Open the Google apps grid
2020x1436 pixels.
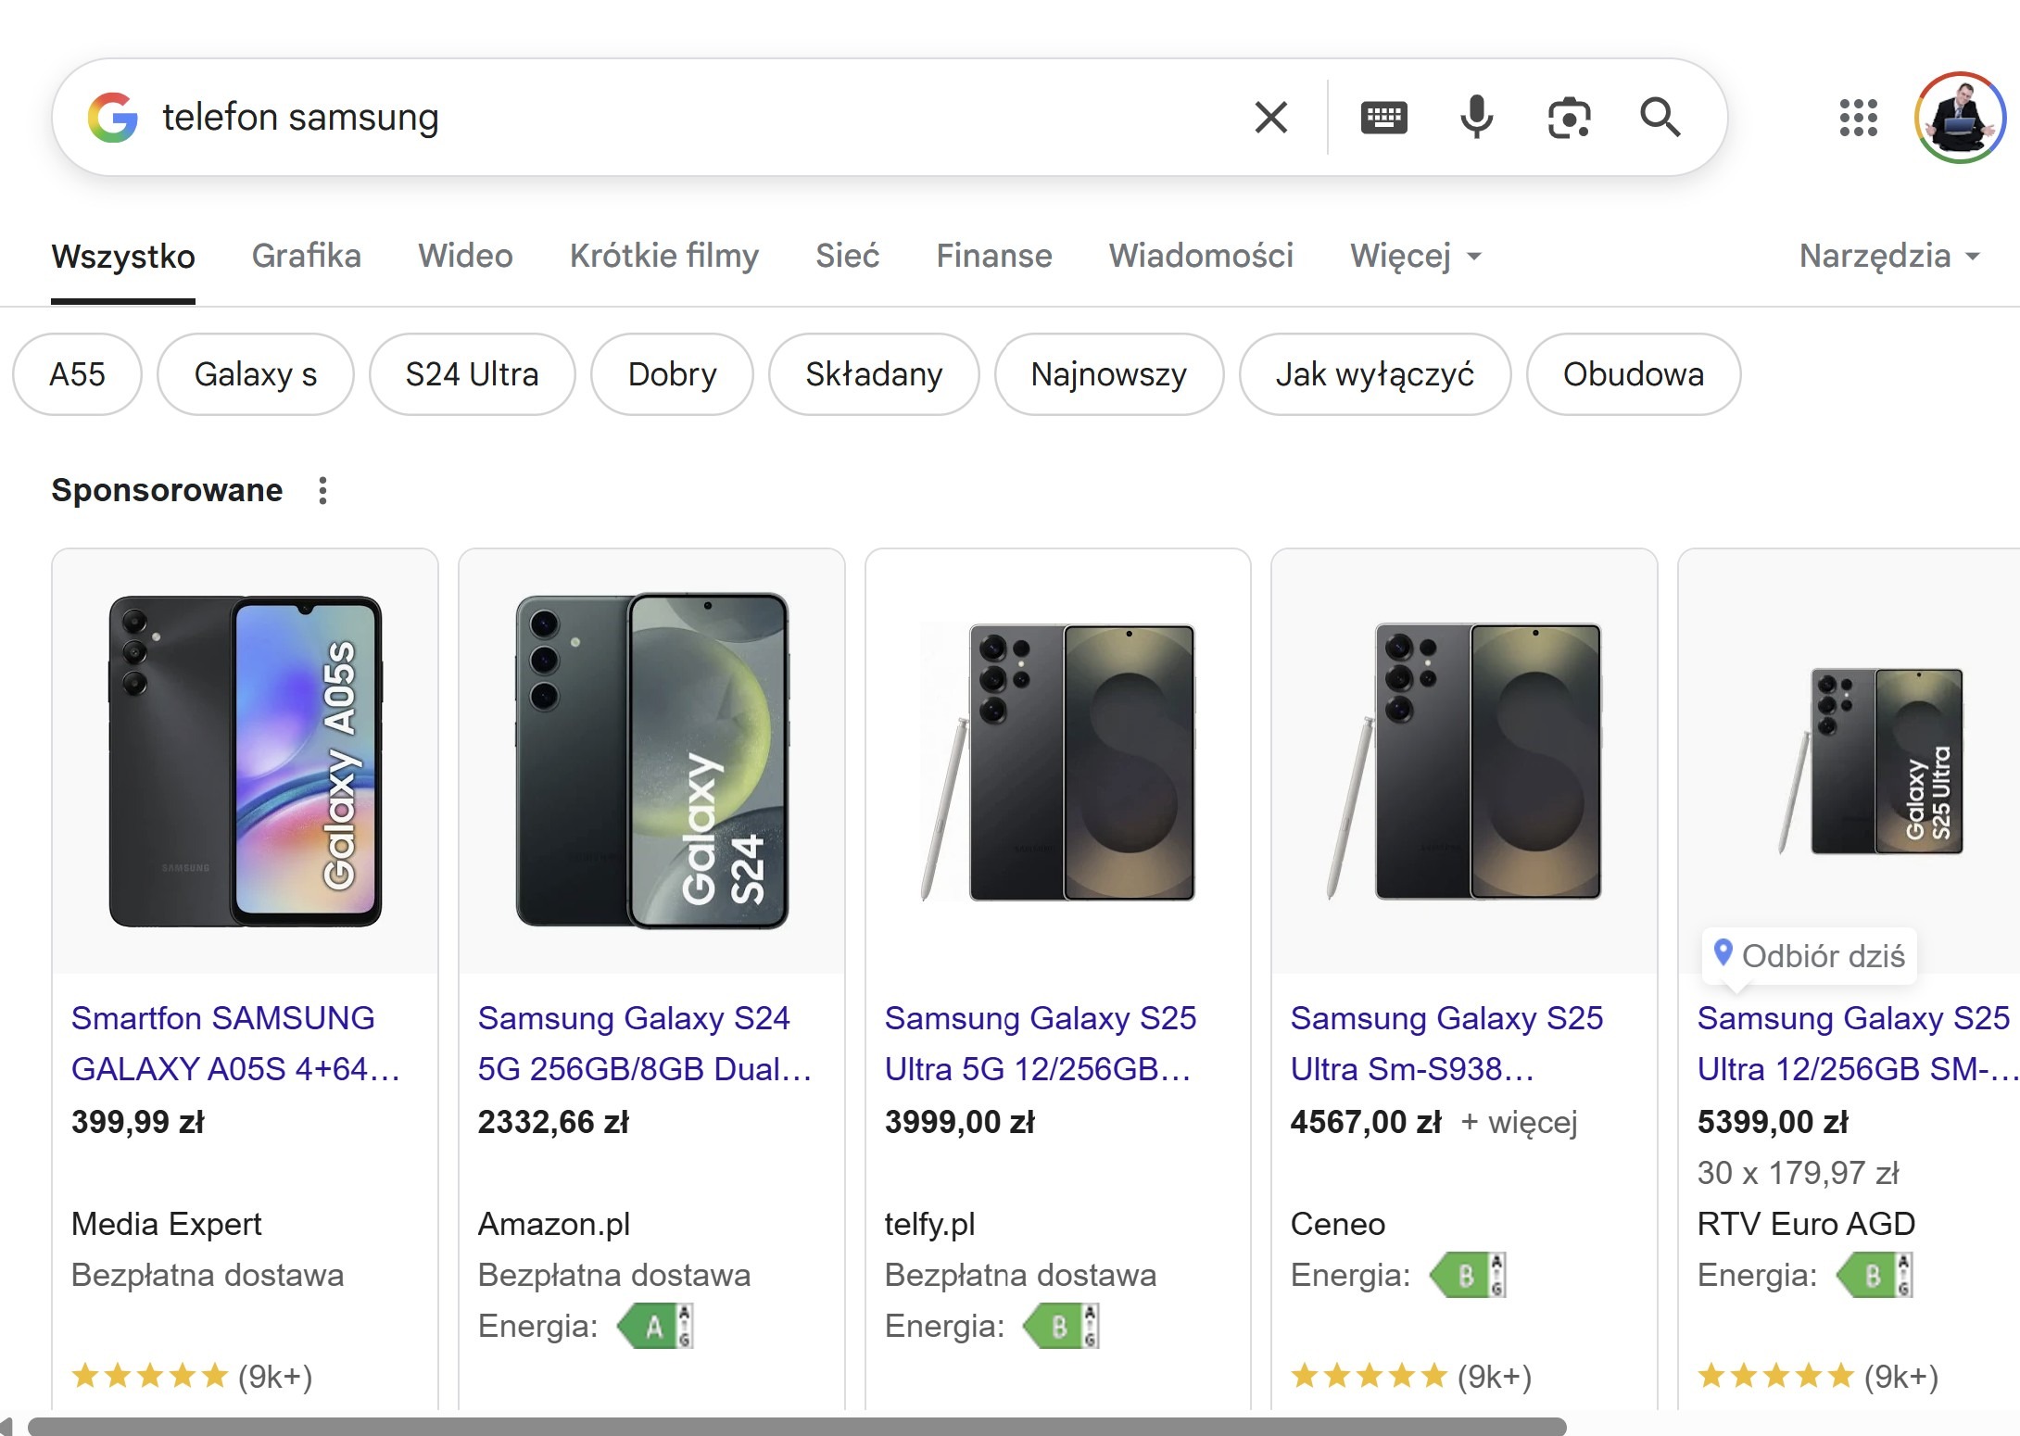[1858, 118]
